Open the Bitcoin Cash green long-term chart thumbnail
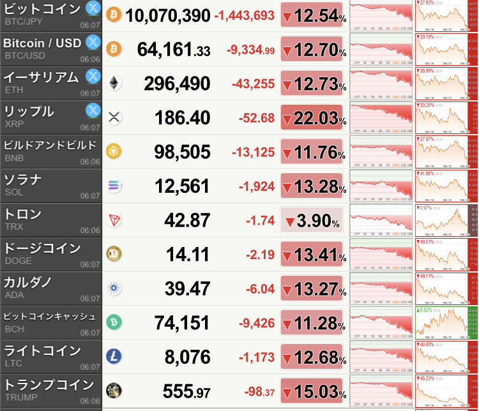The height and width of the screenshot is (411, 479). 446,322
